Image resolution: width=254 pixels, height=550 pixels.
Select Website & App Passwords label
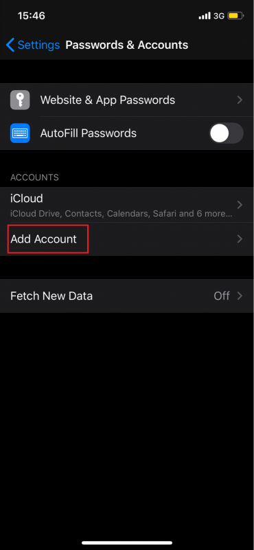point(108,100)
